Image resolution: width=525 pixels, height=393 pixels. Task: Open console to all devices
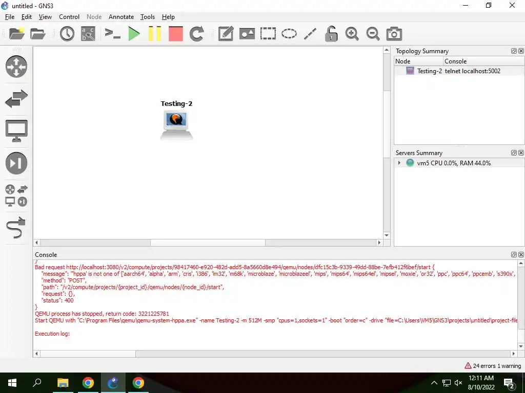[x=112, y=34]
